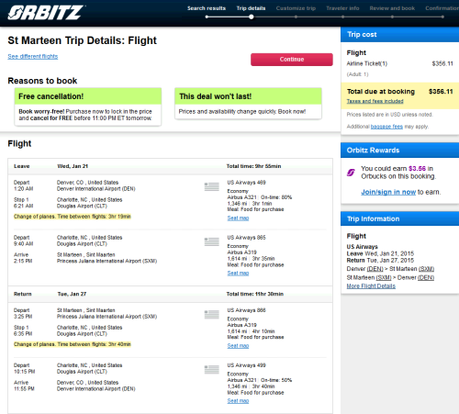Click Total time: 9hr 55min text

tap(253, 166)
